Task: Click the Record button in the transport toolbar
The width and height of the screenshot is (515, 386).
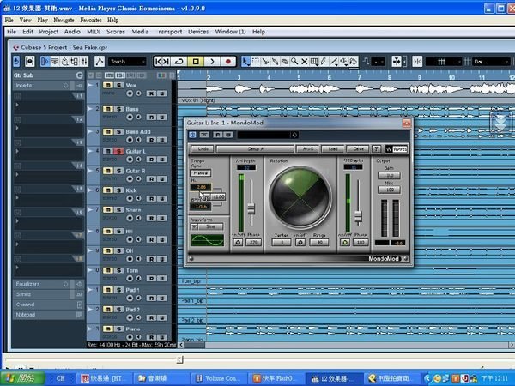Action: (228, 62)
